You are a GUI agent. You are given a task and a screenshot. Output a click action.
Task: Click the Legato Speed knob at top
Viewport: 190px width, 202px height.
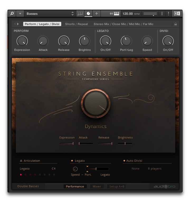147,41
